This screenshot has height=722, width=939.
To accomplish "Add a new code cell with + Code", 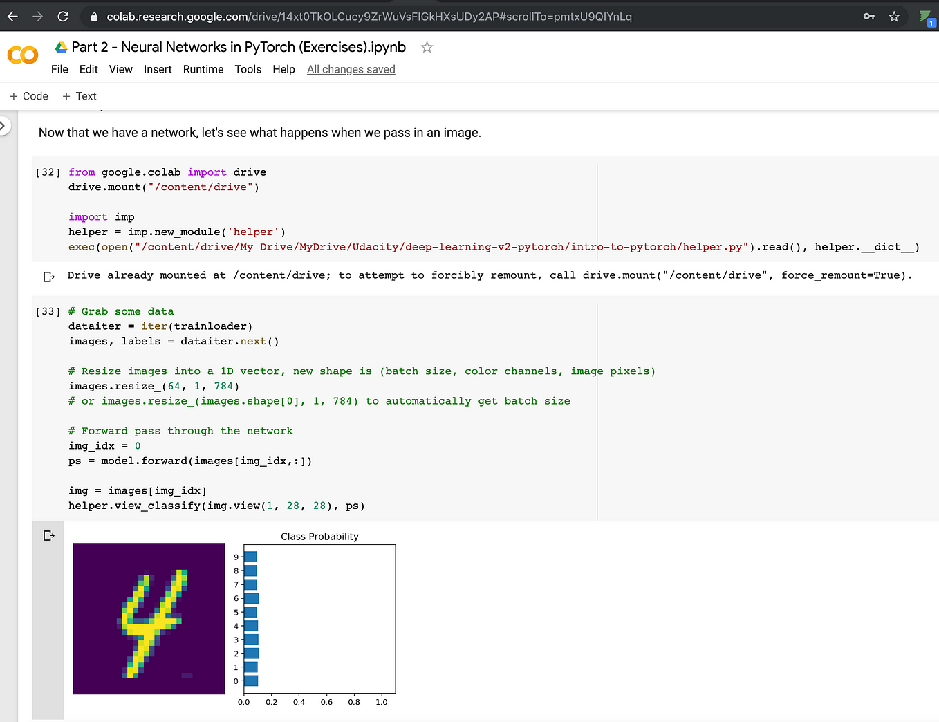I will pos(28,95).
